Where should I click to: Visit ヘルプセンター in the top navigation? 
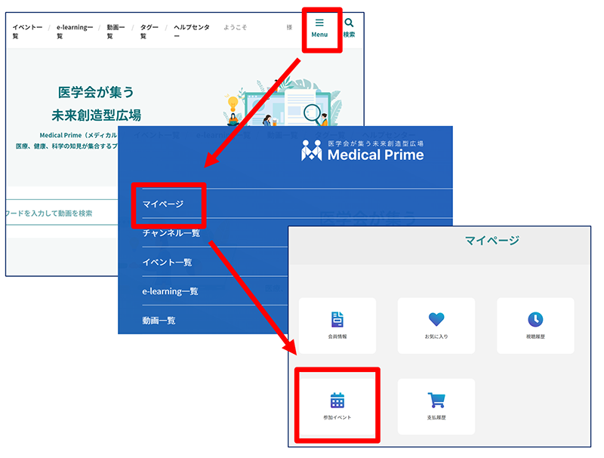coord(193,31)
